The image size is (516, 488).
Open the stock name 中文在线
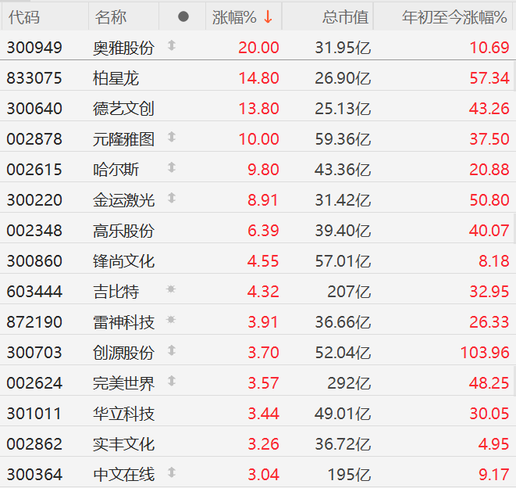[x=123, y=475]
